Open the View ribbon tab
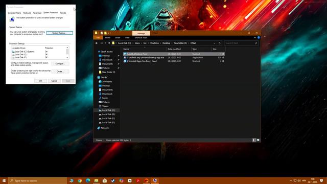327x184 pixels. click(x=127, y=38)
